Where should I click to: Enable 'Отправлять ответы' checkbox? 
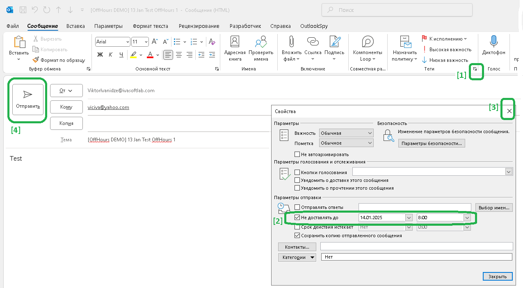point(297,207)
